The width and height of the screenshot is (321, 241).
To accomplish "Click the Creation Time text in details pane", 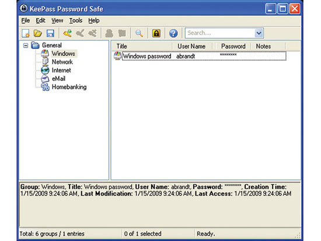I will pos(266,187).
